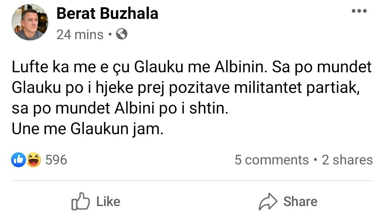Click the post's first line starting "Lufte ka me"
This screenshot has height=221, width=384.
[191, 68]
